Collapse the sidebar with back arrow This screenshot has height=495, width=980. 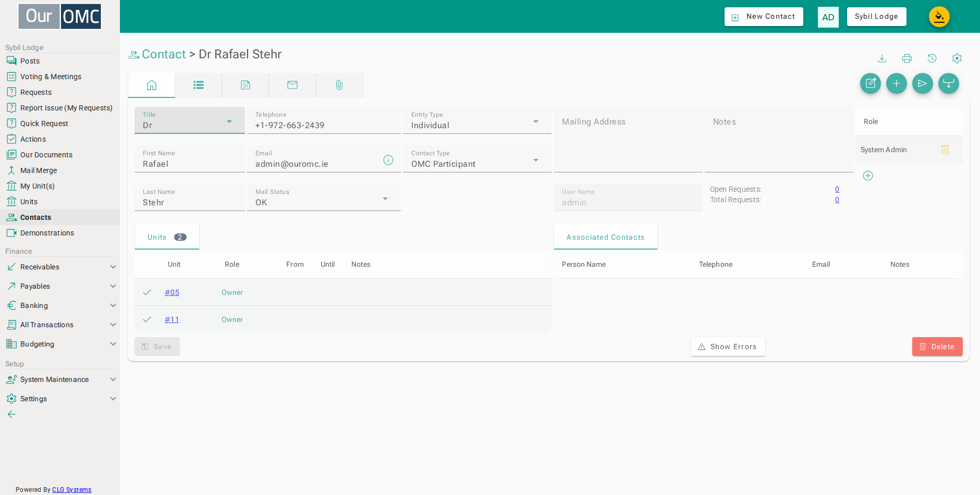11,414
